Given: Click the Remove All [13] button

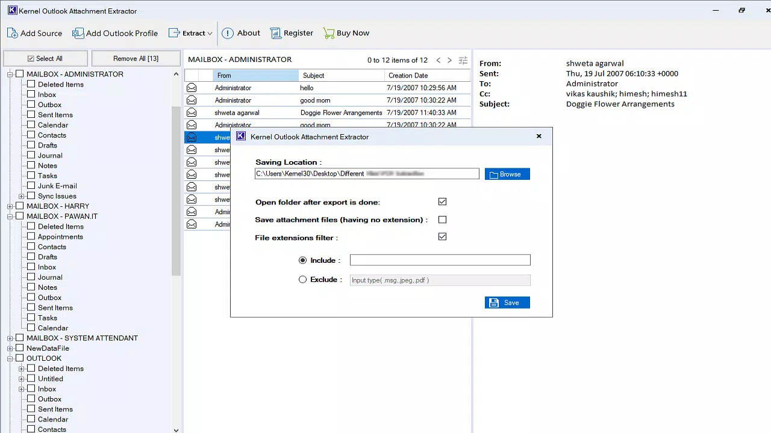Looking at the screenshot, I should 136,58.
